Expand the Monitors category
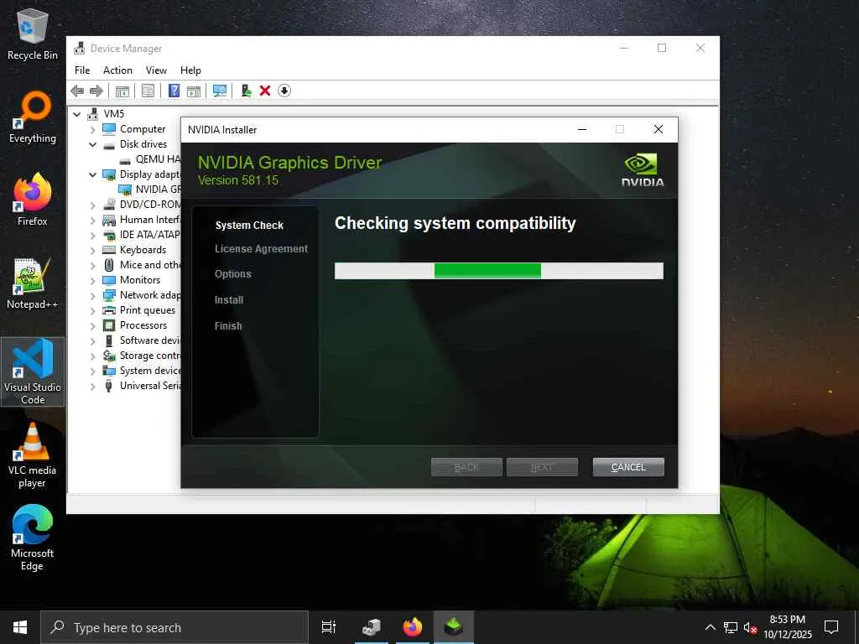This screenshot has width=859, height=644. pos(92,280)
